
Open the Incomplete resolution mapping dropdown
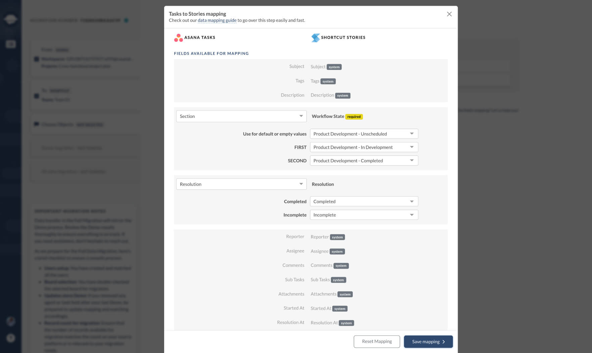click(364, 215)
